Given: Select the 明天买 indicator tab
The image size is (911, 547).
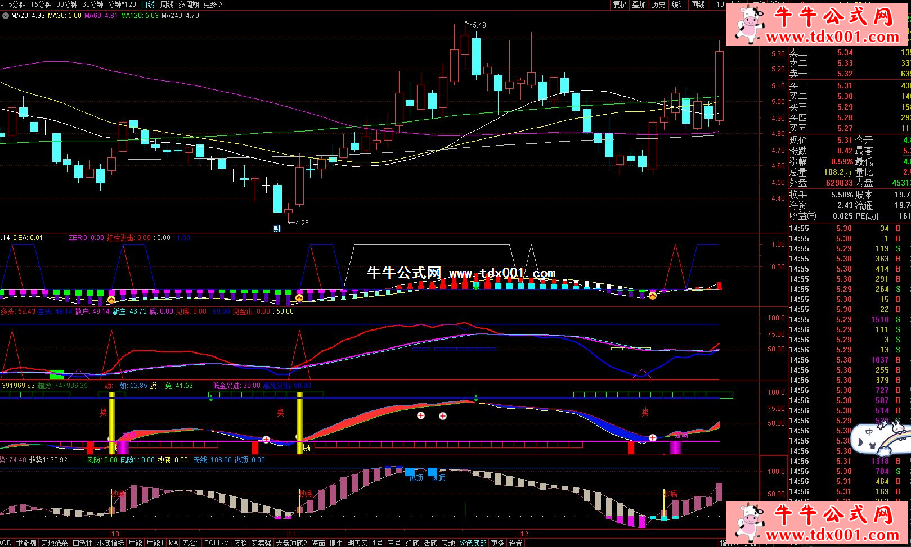Looking at the screenshot, I should tap(357, 543).
